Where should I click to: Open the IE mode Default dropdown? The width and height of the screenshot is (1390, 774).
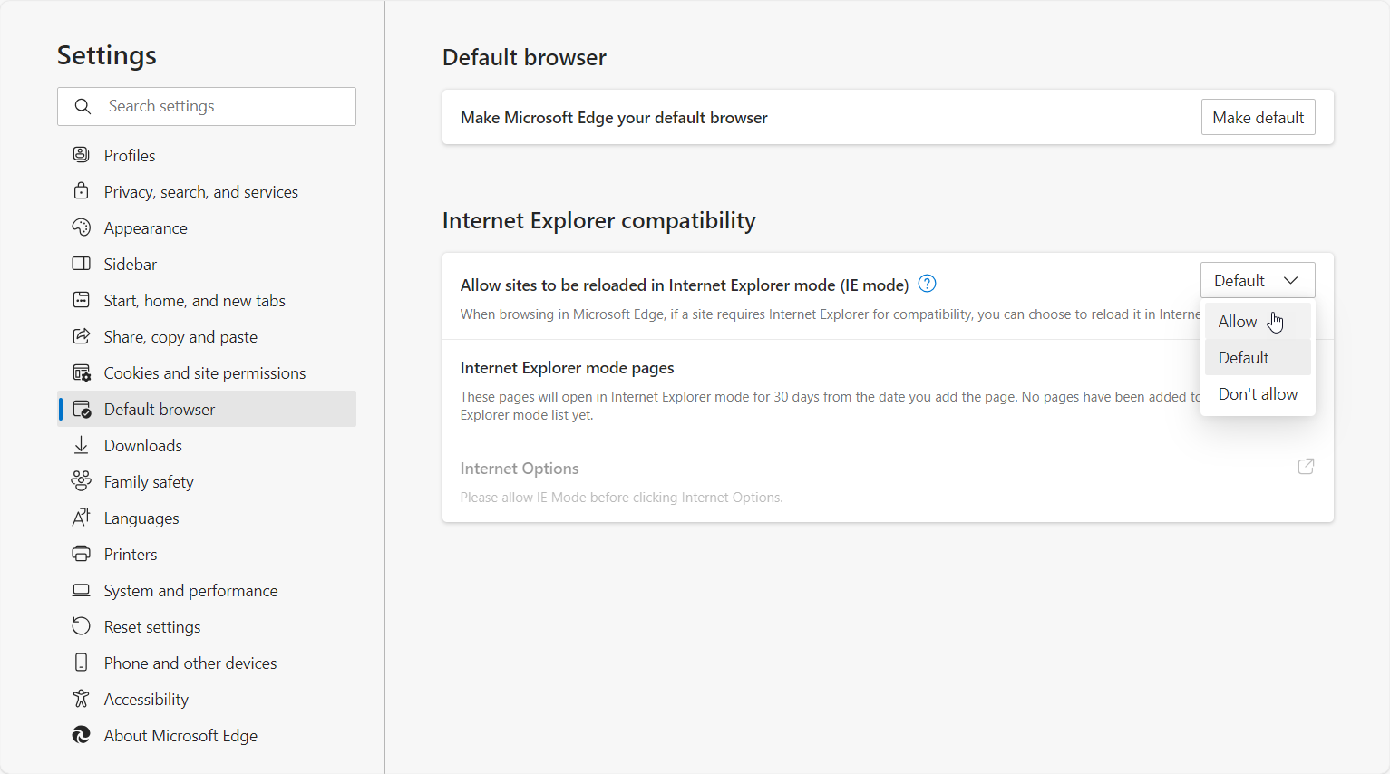tap(1258, 280)
